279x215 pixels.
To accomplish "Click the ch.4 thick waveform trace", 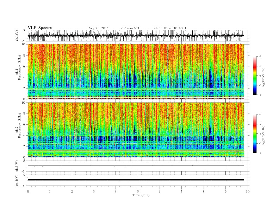I will [136, 180].
